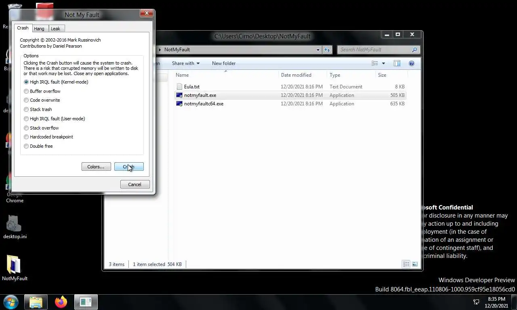This screenshot has height=310, width=517.
Task: Click the search magnifier icon
Action: pyautogui.click(x=414, y=50)
